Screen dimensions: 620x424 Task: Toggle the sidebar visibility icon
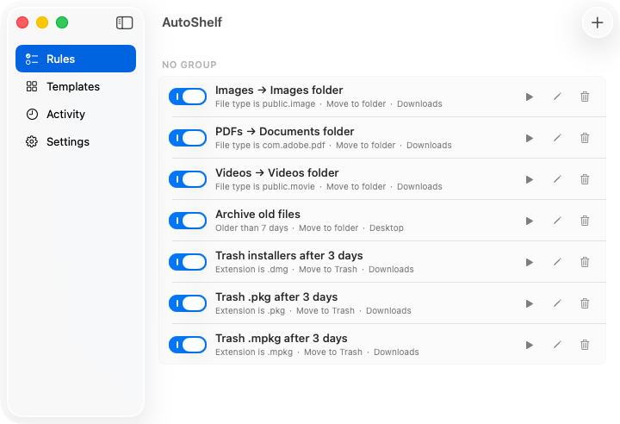[124, 22]
